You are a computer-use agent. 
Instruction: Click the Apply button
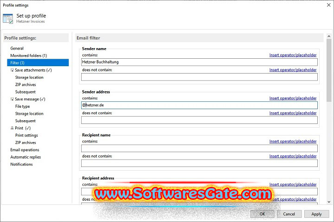pos(316,214)
